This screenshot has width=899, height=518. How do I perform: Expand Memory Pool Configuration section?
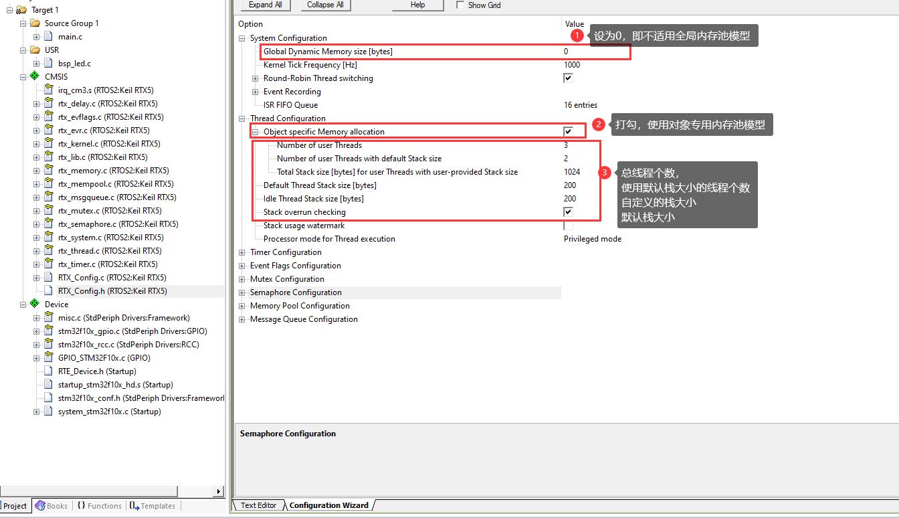(242, 306)
